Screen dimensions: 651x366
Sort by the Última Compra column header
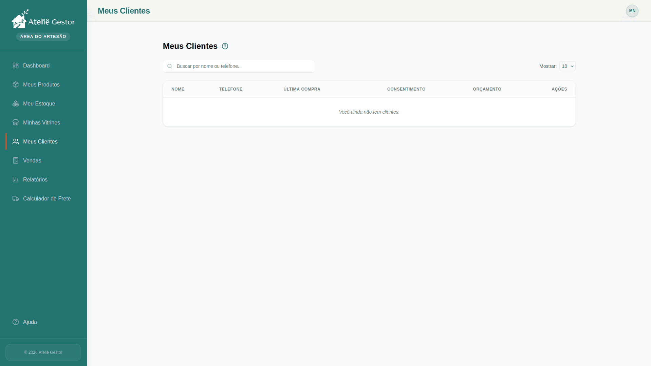click(302, 89)
